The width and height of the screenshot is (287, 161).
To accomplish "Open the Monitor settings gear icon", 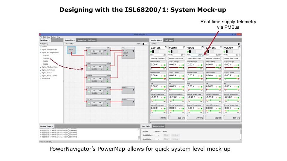I will click(239, 44).
